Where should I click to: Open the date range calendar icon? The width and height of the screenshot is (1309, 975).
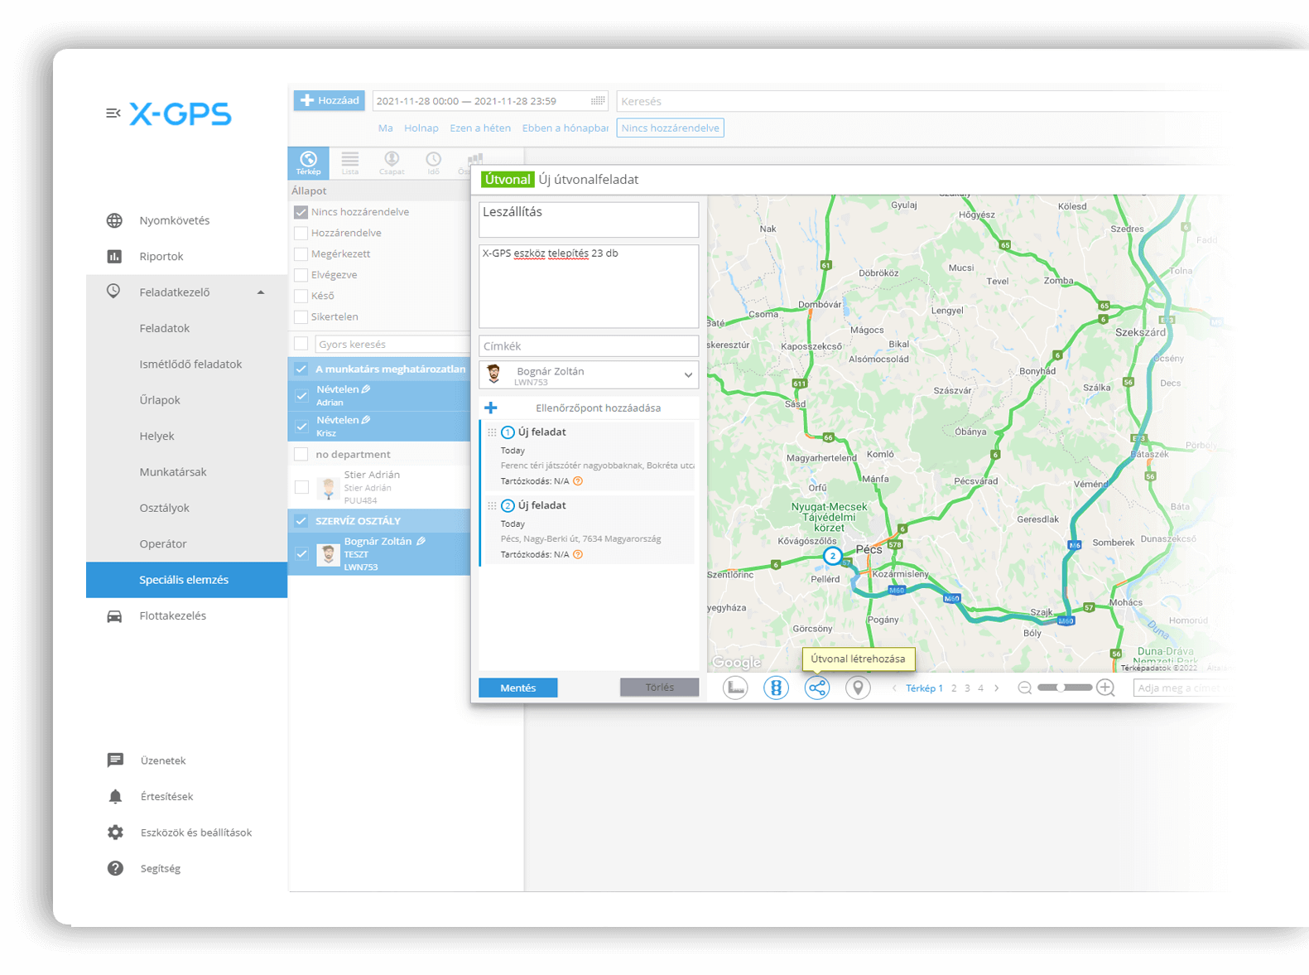coord(597,101)
